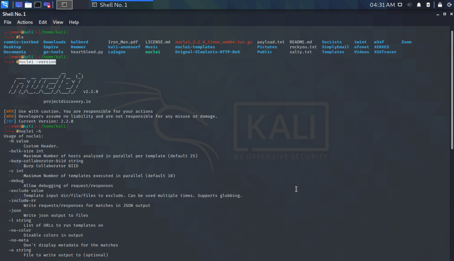The height and width of the screenshot is (261, 454).
Task: Click 'LICENSE.md' in the listing
Action: 158,42
